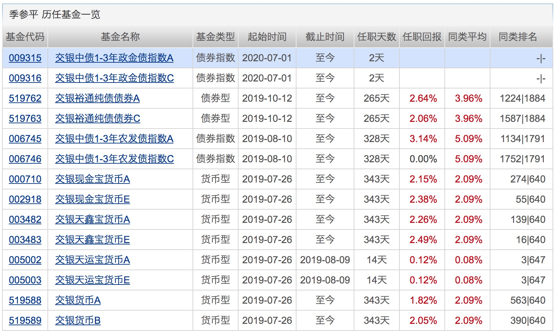
Task: Select the 2.06% return value
Action: (x=423, y=118)
